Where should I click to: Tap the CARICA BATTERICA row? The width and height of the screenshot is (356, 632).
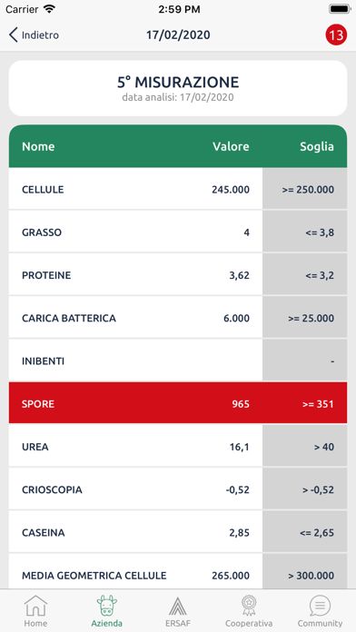[x=178, y=318]
